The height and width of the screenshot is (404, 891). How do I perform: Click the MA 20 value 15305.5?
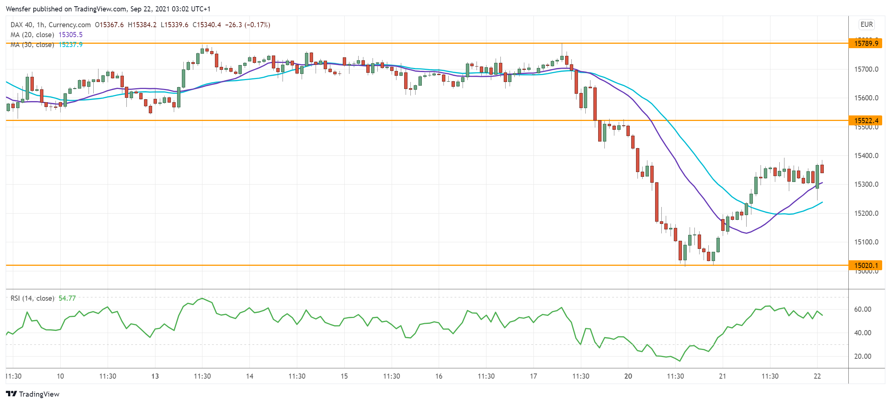71,35
